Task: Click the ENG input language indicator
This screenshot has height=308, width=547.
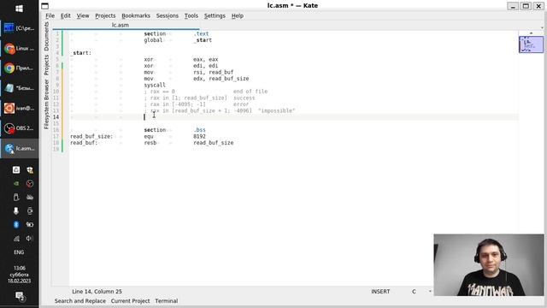Action: [x=19, y=252]
